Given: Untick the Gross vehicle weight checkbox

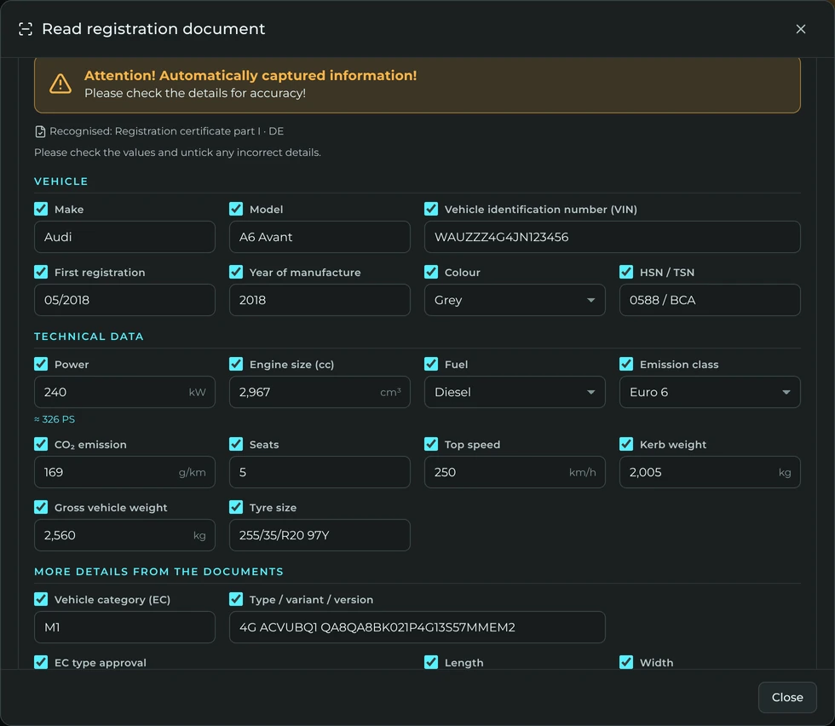Looking at the screenshot, I should (x=41, y=507).
